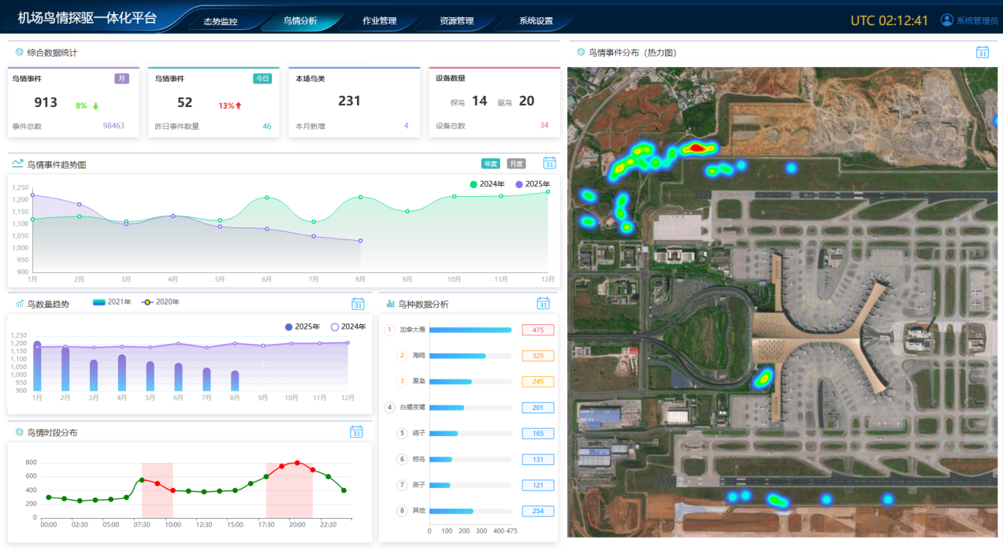Go to the 系统设置 tab
The width and height of the screenshot is (1003, 551).
[x=536, y=21]
